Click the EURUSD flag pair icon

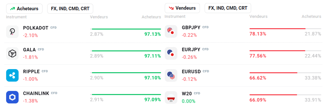click(x=171, y=75)
